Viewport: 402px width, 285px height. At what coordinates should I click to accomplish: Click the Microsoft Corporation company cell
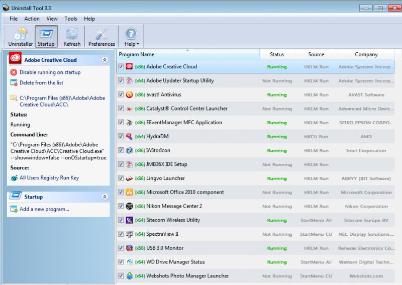click(x=366, y=193)
